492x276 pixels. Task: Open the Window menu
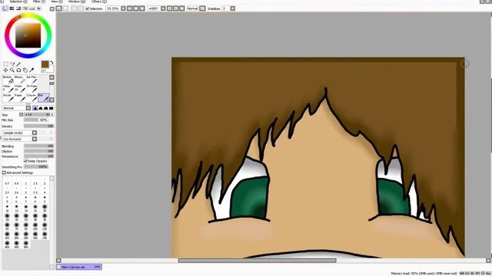pyautogui.click(x=77, y=2)
